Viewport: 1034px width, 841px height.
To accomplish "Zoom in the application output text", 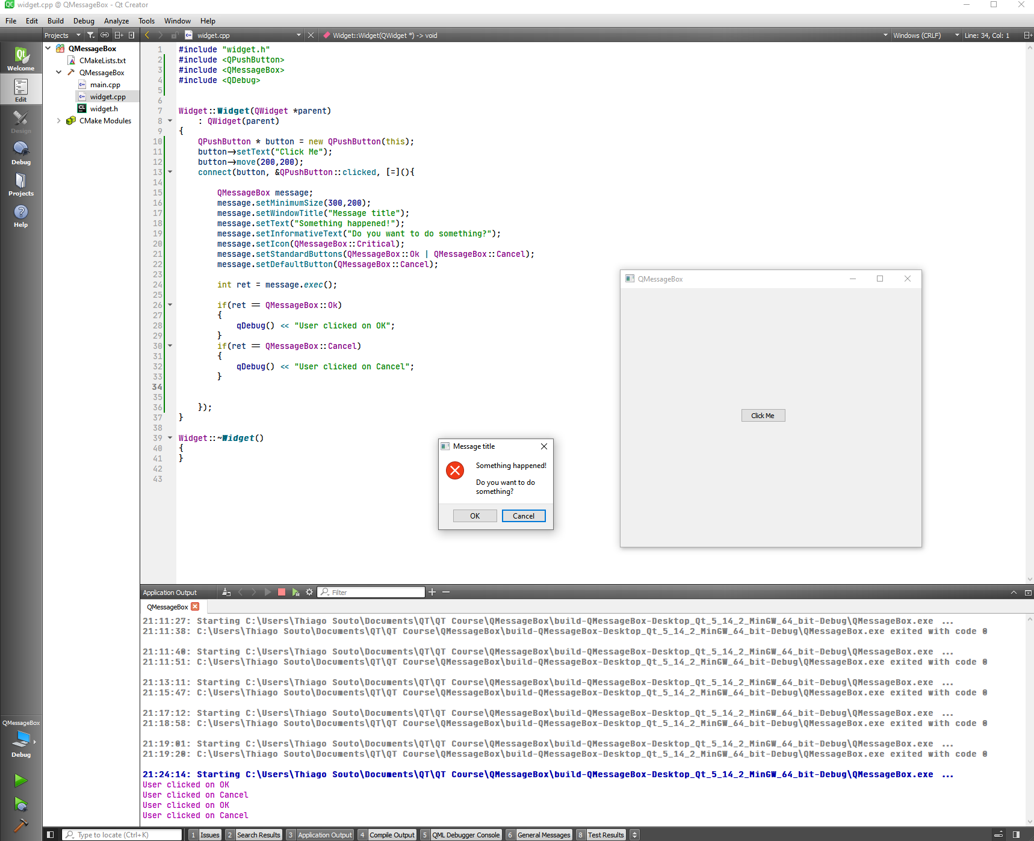I will (x=432, y=592).
